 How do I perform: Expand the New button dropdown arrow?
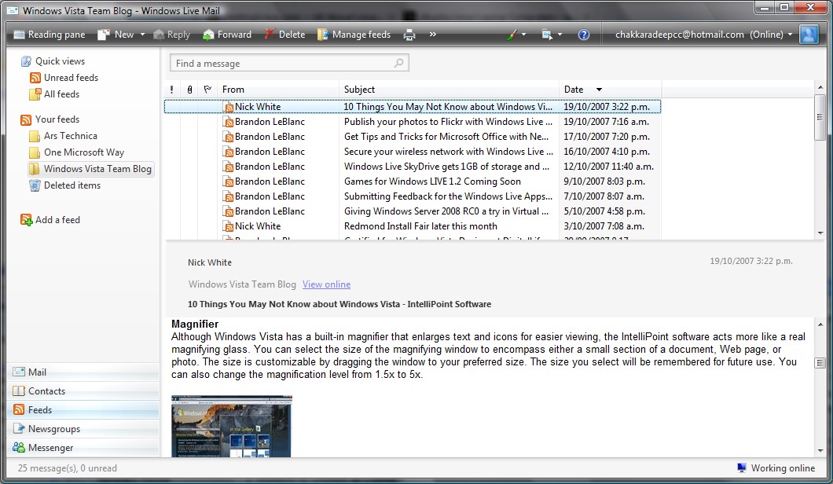(x=142, y=35)
